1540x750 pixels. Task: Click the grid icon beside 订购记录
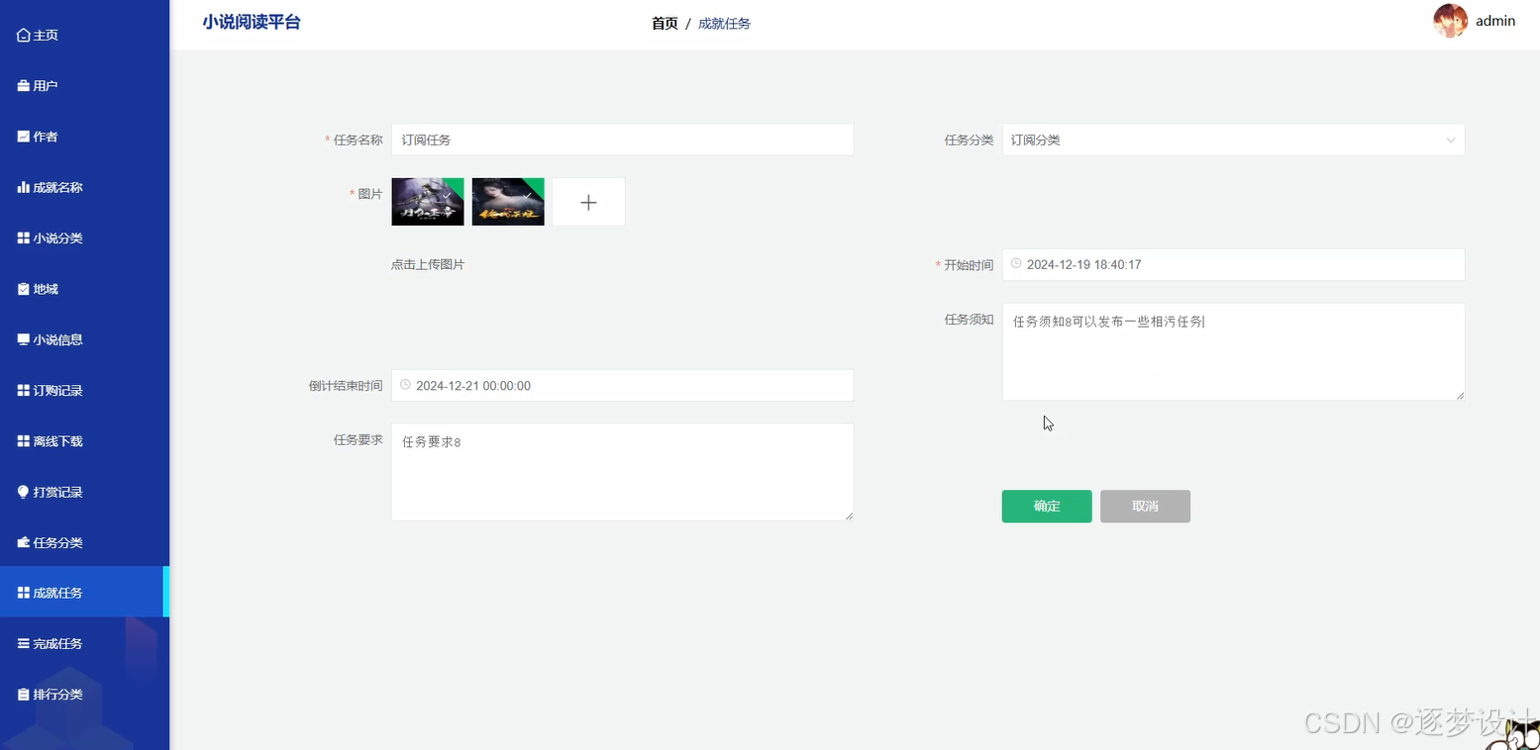pyautogui.click(x=24, y=391)
